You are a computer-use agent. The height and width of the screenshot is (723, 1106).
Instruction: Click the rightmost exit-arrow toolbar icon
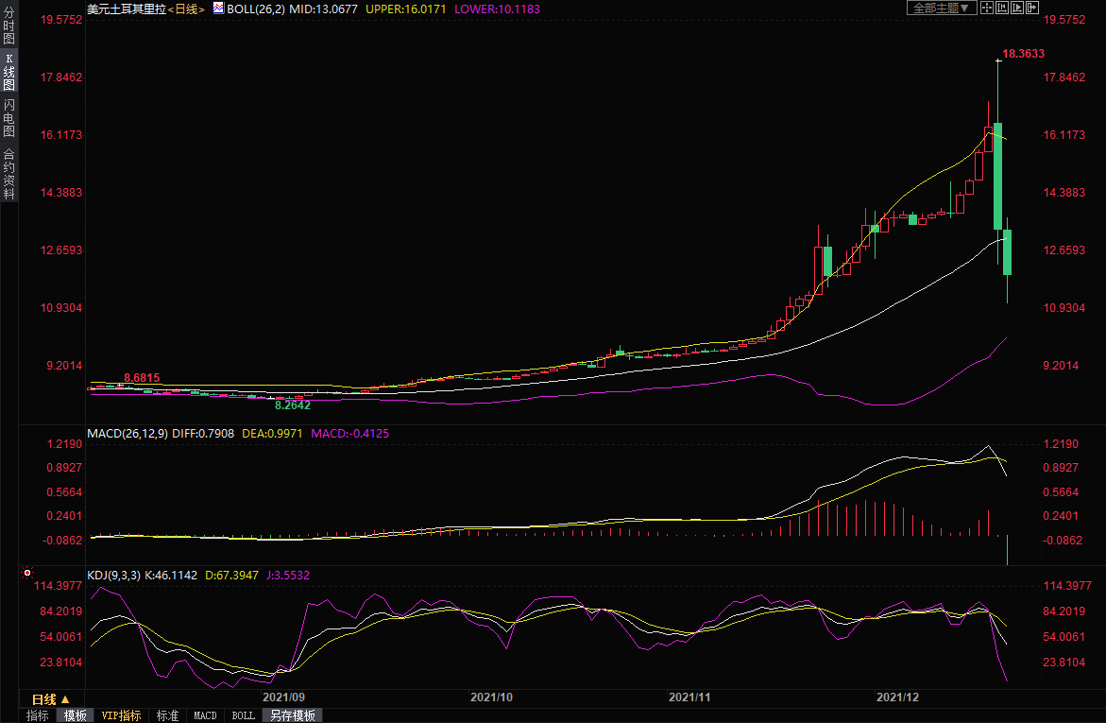coord(1032,8)
